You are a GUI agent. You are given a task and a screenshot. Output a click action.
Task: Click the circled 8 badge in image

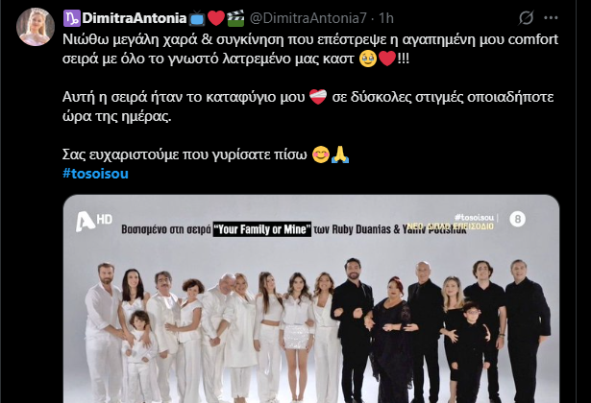point(518,219)
